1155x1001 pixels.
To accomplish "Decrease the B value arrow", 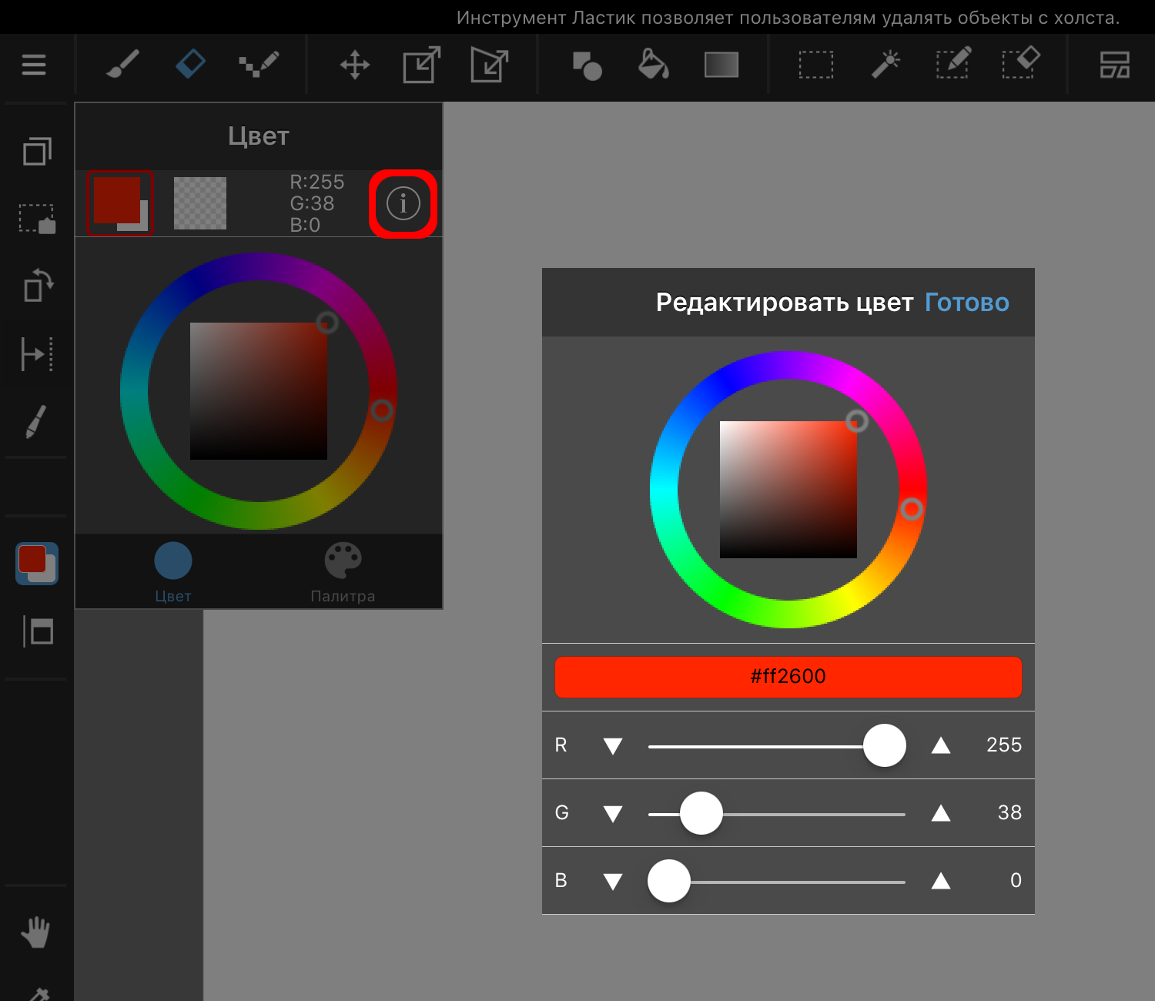I will coord(613,882).
